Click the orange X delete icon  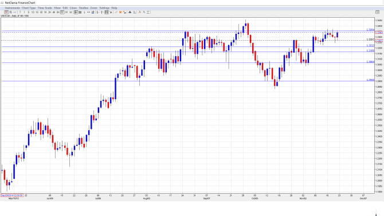tap(120, 12)
